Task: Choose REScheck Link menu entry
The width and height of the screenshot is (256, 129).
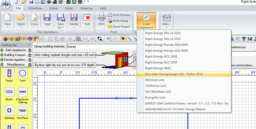Action: (184, 80)
